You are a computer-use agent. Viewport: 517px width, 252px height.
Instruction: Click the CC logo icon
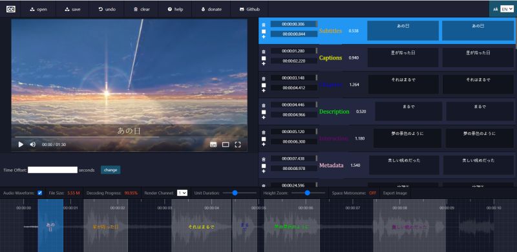coord(10,9)
